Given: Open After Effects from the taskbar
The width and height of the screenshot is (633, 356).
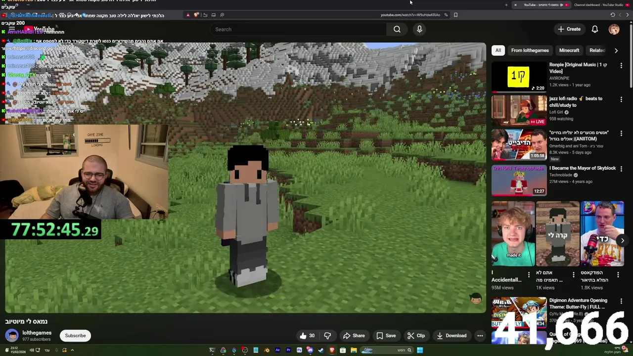Looking at the screenshot, I should click(x=277, y=350).
